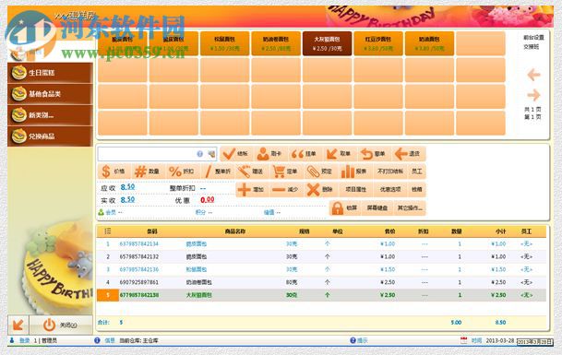Image resolution: width=562 pixels, height=355 pixels.
Task: Click the blue help icon in search box
Action: click(199, 154)
